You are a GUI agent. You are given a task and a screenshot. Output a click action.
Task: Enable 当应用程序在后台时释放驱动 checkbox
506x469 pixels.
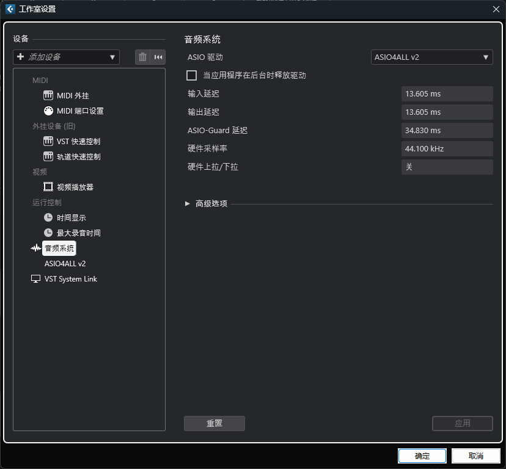[x=192, y=76]
